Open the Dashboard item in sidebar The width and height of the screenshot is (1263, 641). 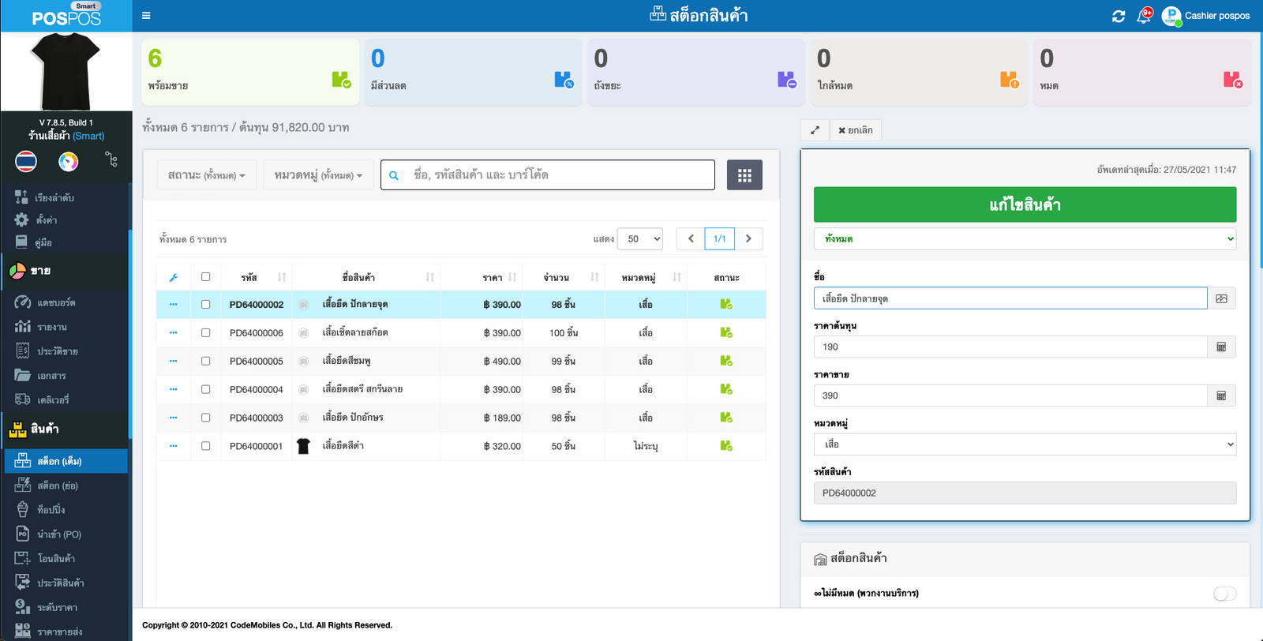point(55,303)
